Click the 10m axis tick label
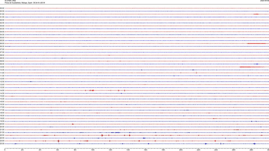The image size is (269, 151). pos(93,150)
